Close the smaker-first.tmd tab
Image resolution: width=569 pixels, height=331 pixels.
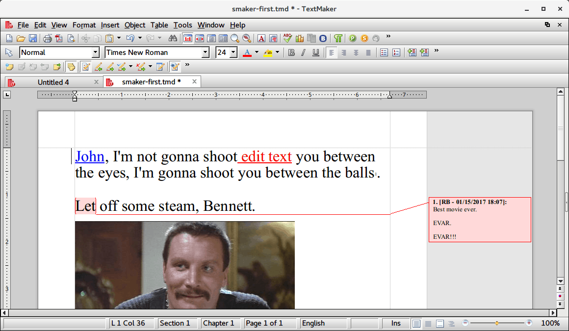pyautogui.click(x=195, y=82)
